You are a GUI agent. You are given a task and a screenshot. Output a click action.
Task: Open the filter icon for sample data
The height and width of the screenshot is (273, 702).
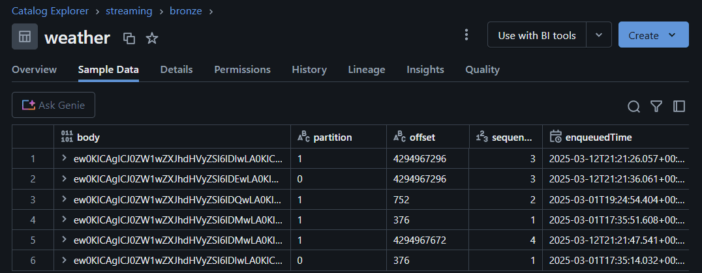point(656,106)
